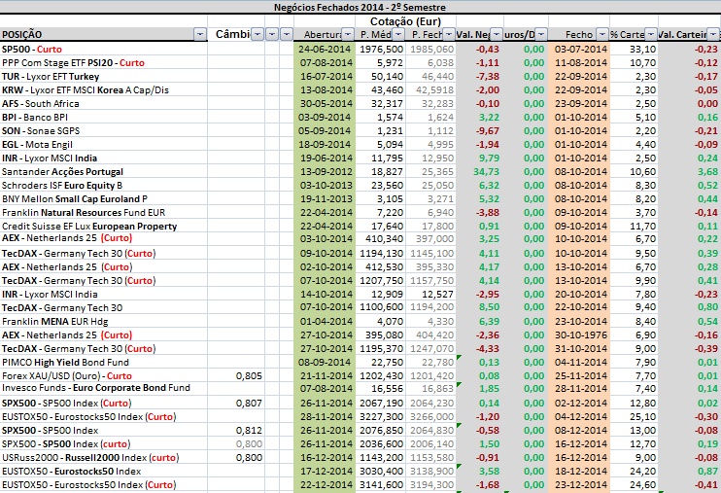
Task: Select the title 'Negócios Fechados 2014 - 2º Semestre'
Action: [360, 8]
